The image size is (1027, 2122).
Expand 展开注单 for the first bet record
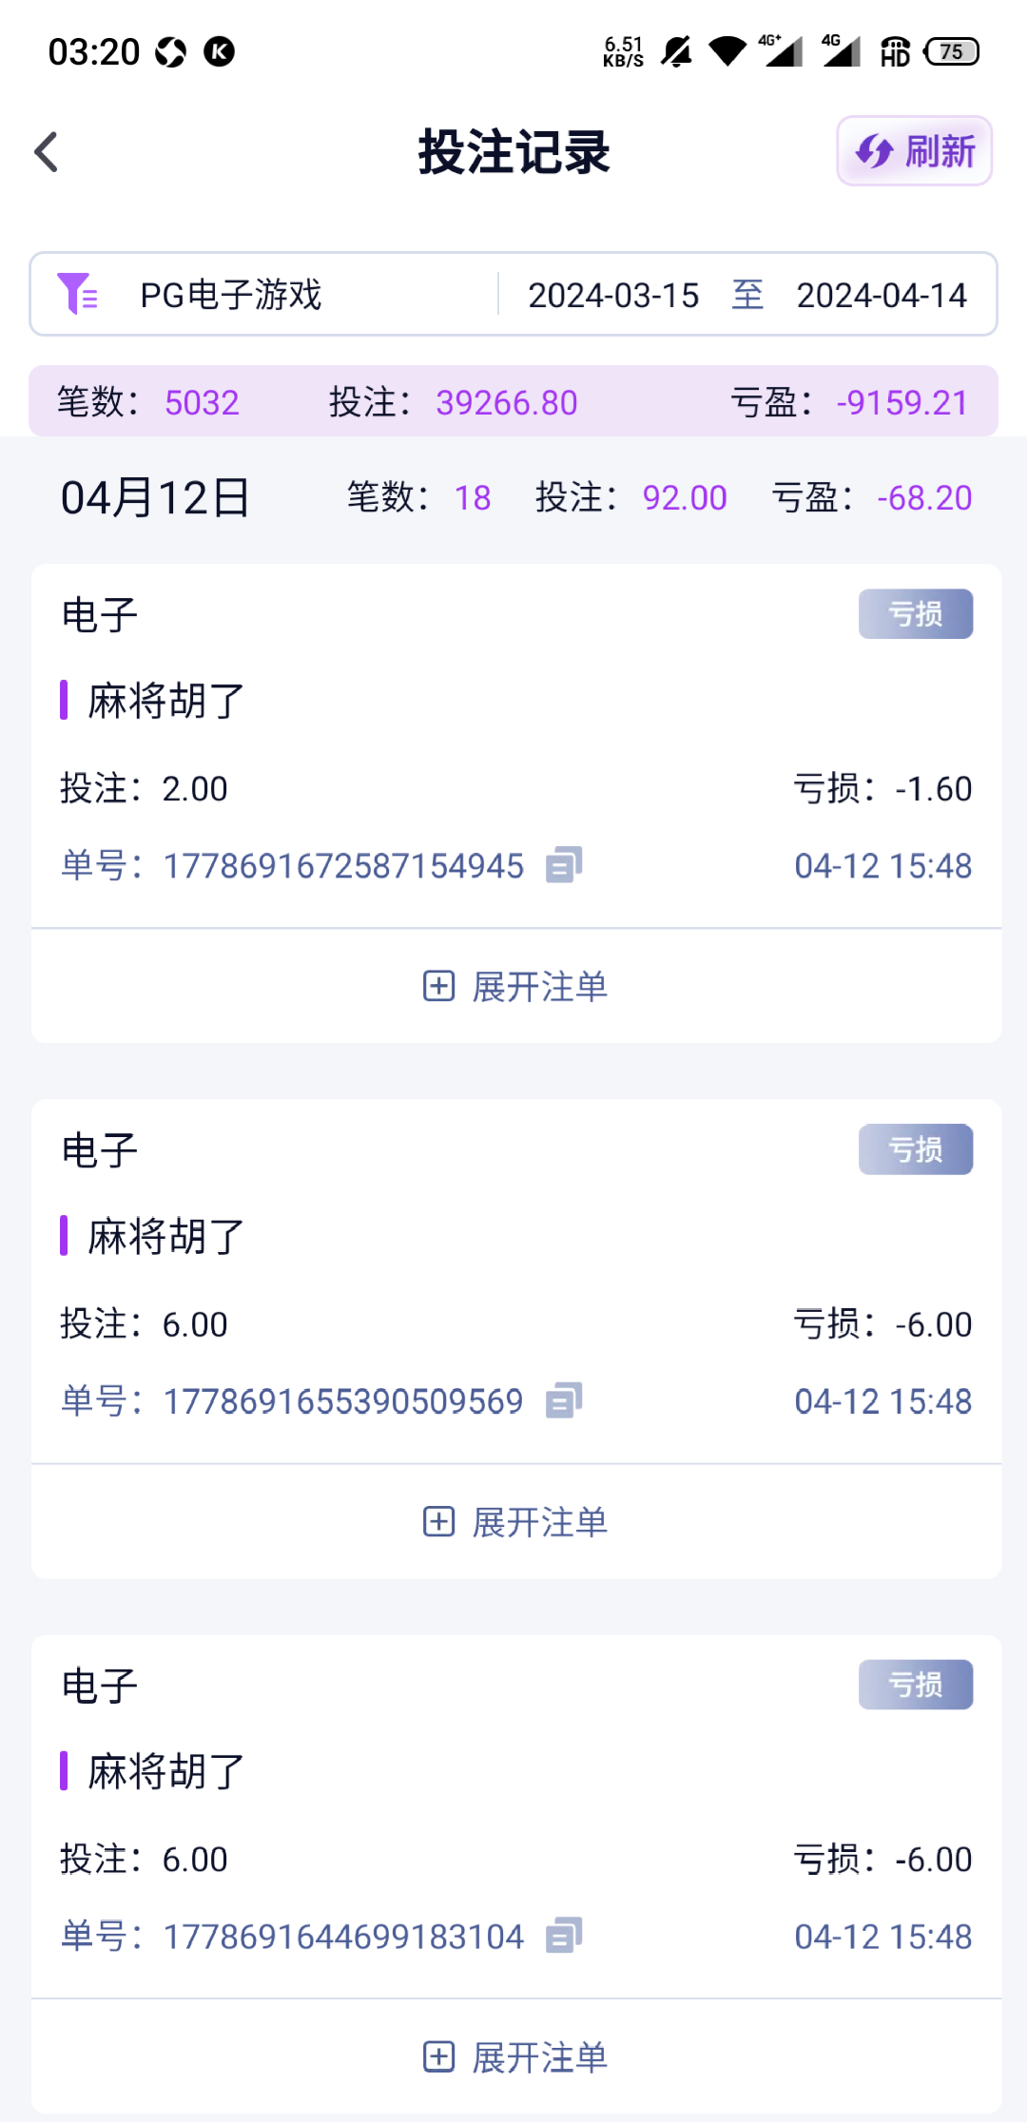(515, 987)
